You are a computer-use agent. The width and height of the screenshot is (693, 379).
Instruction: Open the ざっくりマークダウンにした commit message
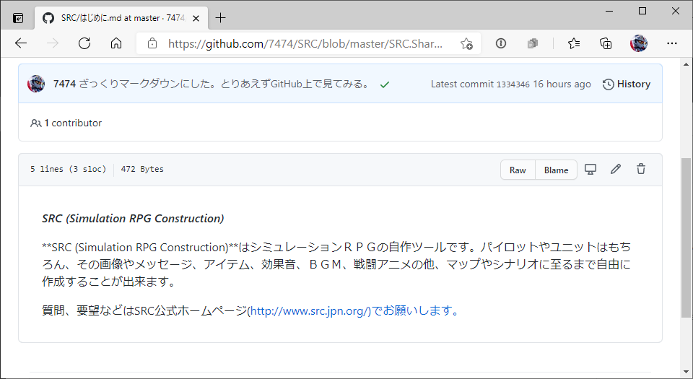coord(225,84)
